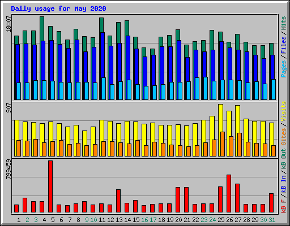Click day 16 on the x-axis
The height and width of the screenshot is (226, 290).
coord(144,220)
